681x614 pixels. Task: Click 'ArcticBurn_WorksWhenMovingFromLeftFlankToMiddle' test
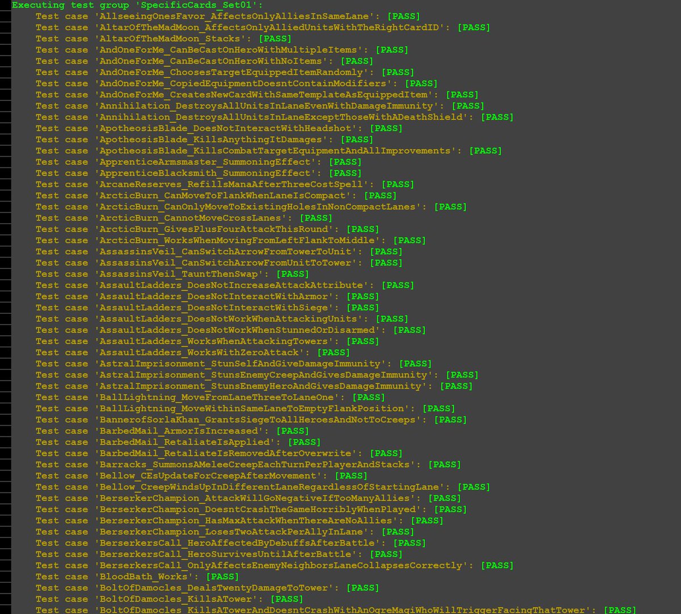231,240
